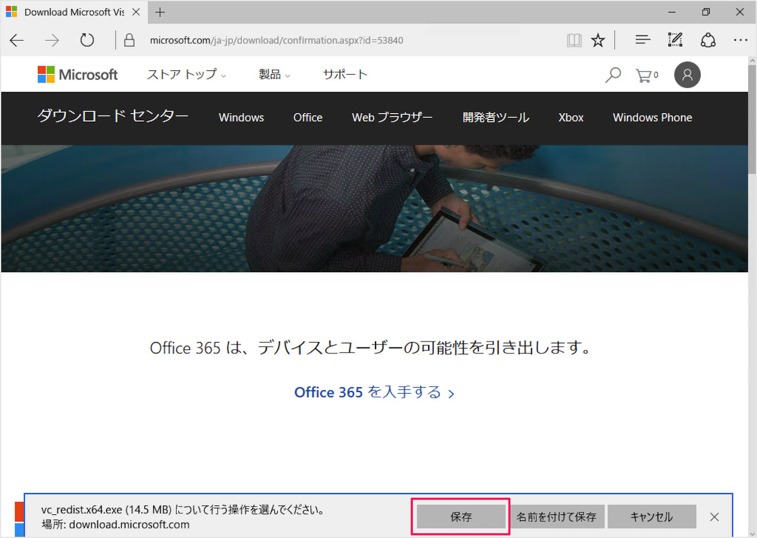This screenshot has height=538, width=757.
Task: Refresh the current page
Action: [87, 40]
